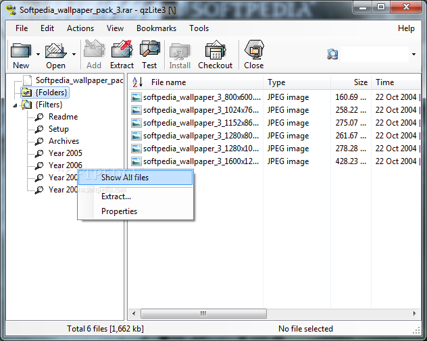The image size is (427, 341).
Task: Select the Softpedia_wallpaper_pac tree root item
Action: [79, 80]
